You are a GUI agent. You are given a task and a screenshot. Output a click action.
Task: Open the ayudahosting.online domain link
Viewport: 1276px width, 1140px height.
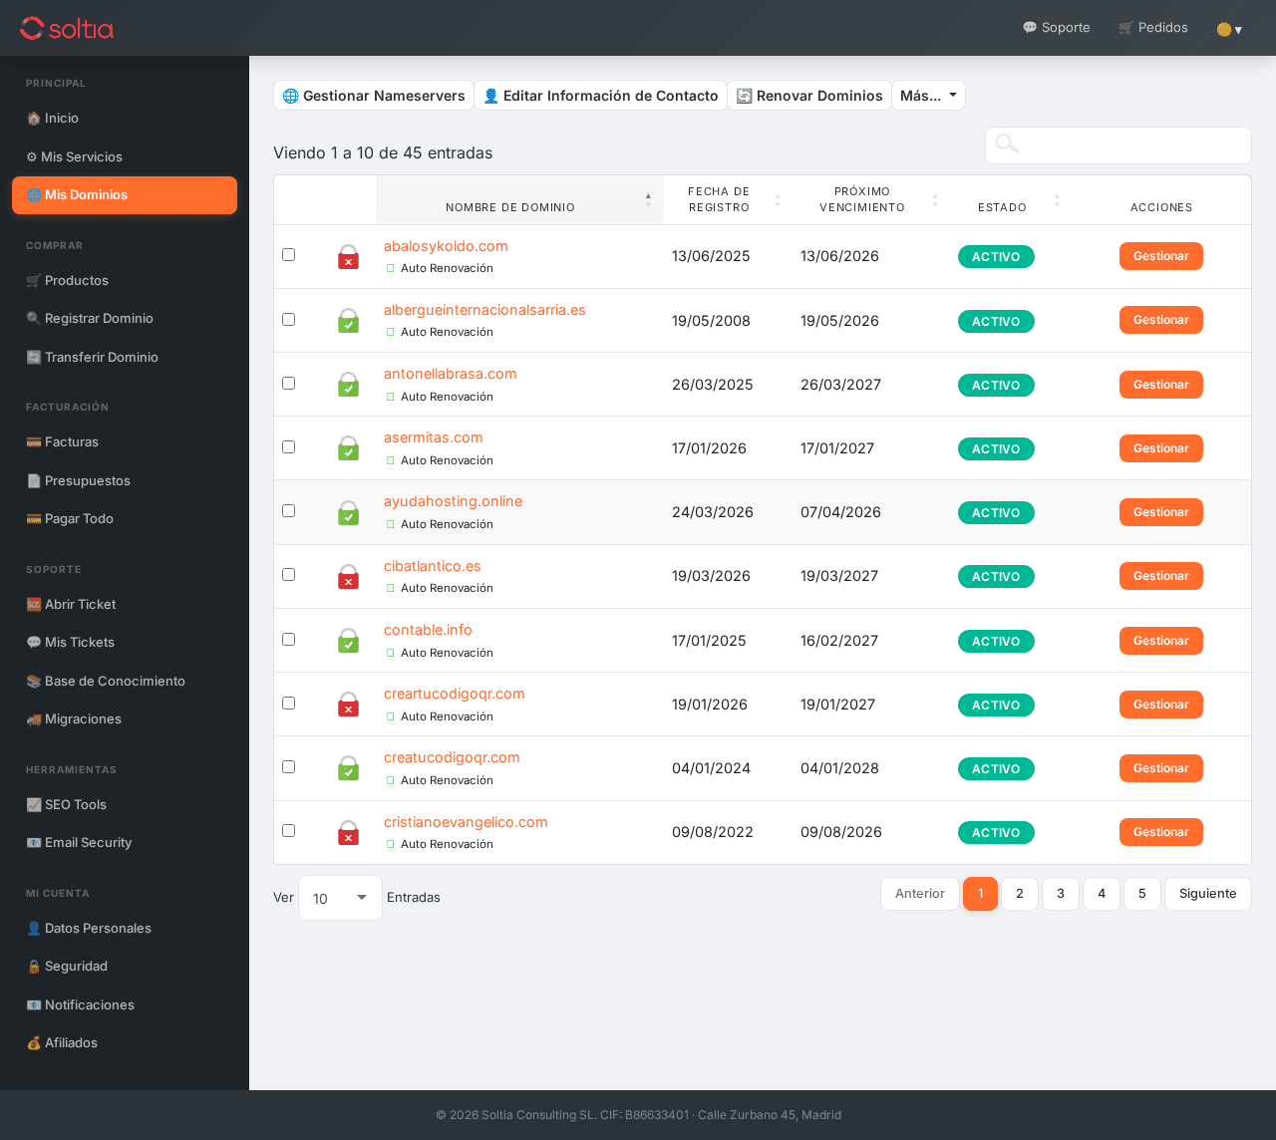[x=453, y=501]
